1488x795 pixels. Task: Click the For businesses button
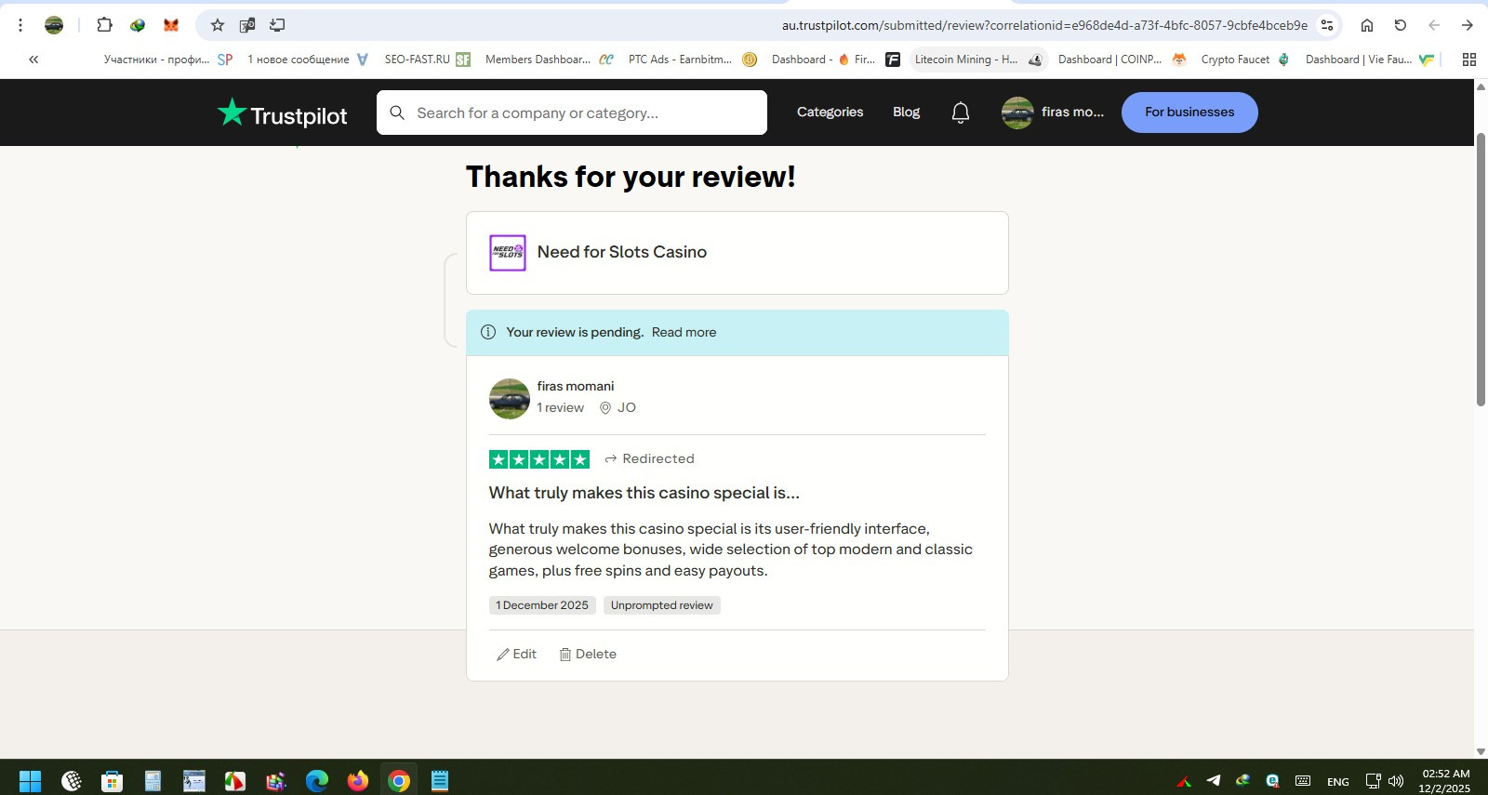1189,113
